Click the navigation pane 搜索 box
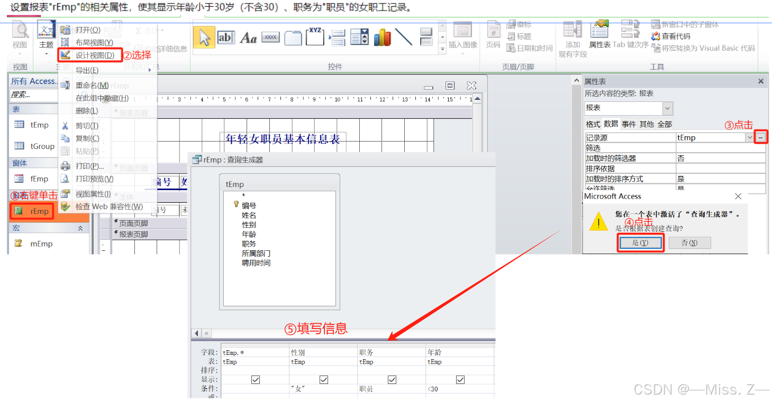 point(33,95)
